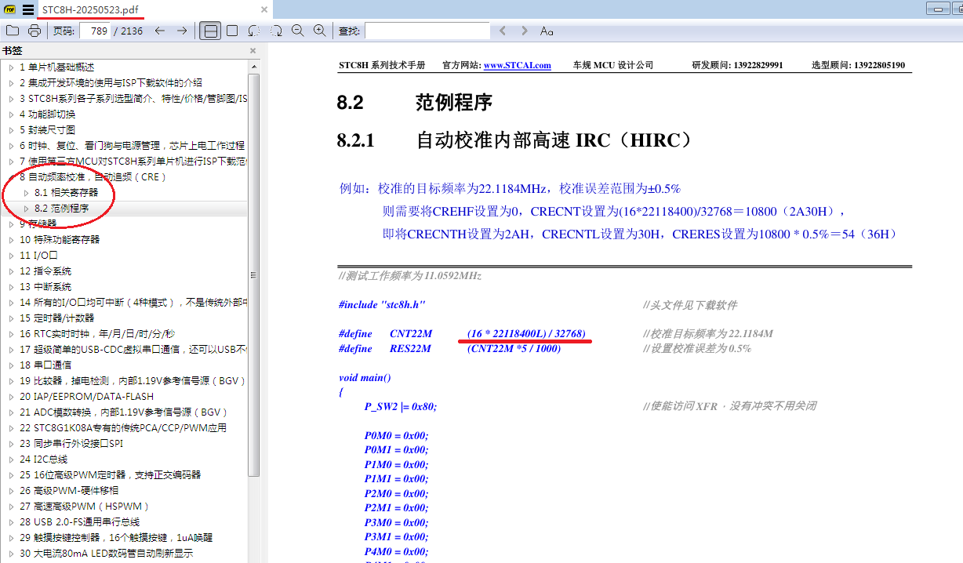Open bookmark 8 自动频率校准，自动追频（CRE）
The width and height of the screenshot is (963, 563).
tap(93, 176)
